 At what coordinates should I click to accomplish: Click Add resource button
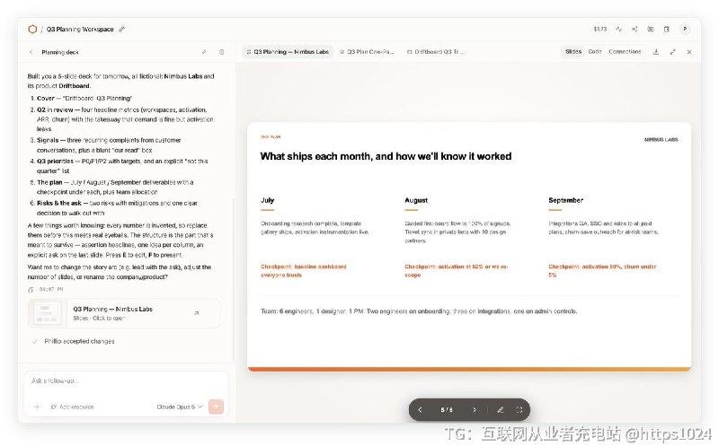coord(73,407)
